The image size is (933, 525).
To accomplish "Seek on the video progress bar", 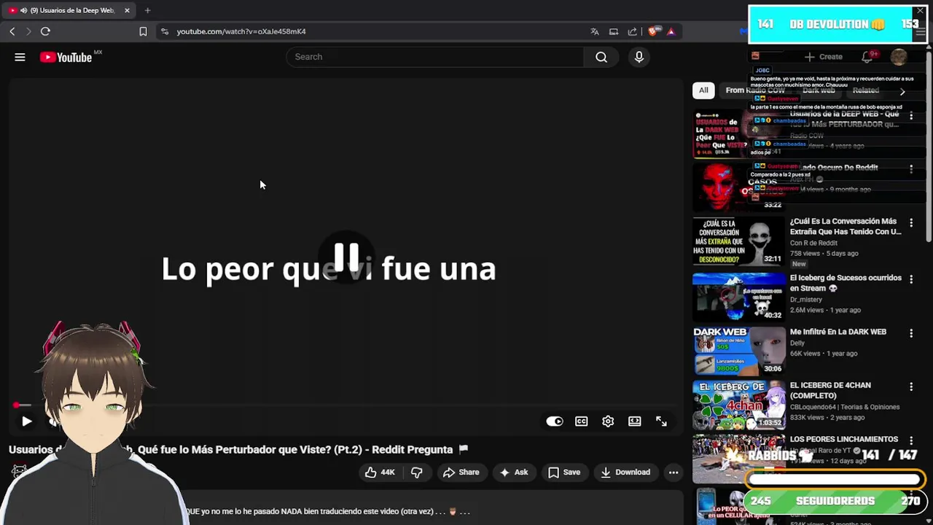I will pos(346,405).
